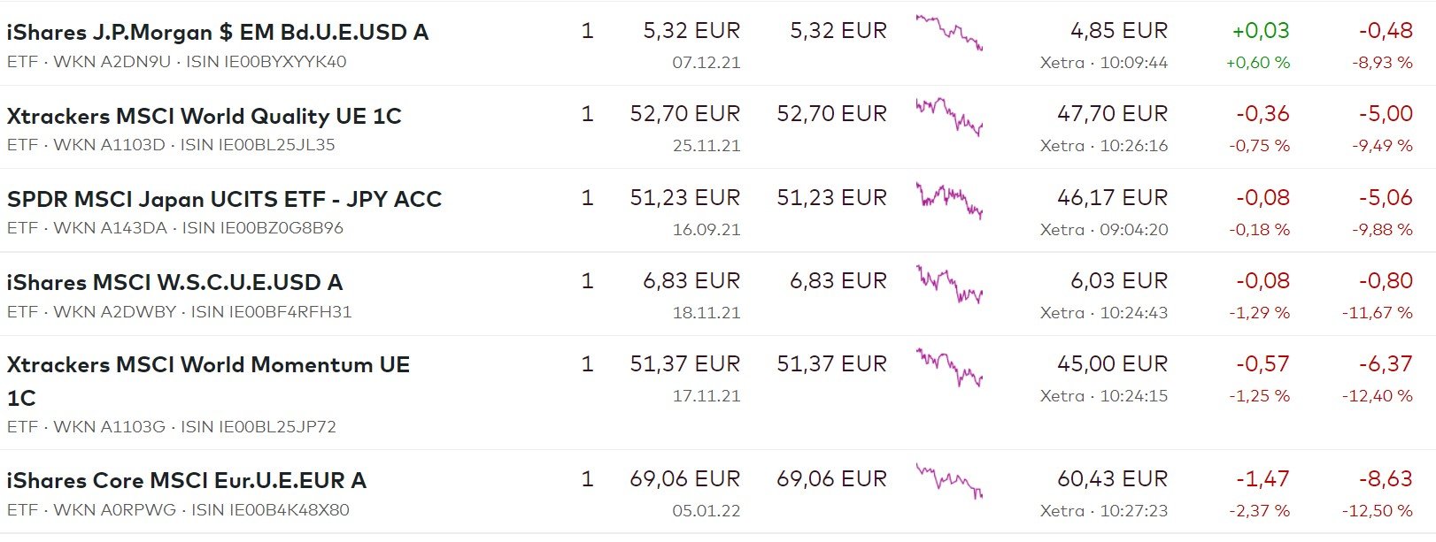Click the SPDR MSCI Japan sparkline chart
Viewport: 1436px width, 542px height.
tap(949, 199)
